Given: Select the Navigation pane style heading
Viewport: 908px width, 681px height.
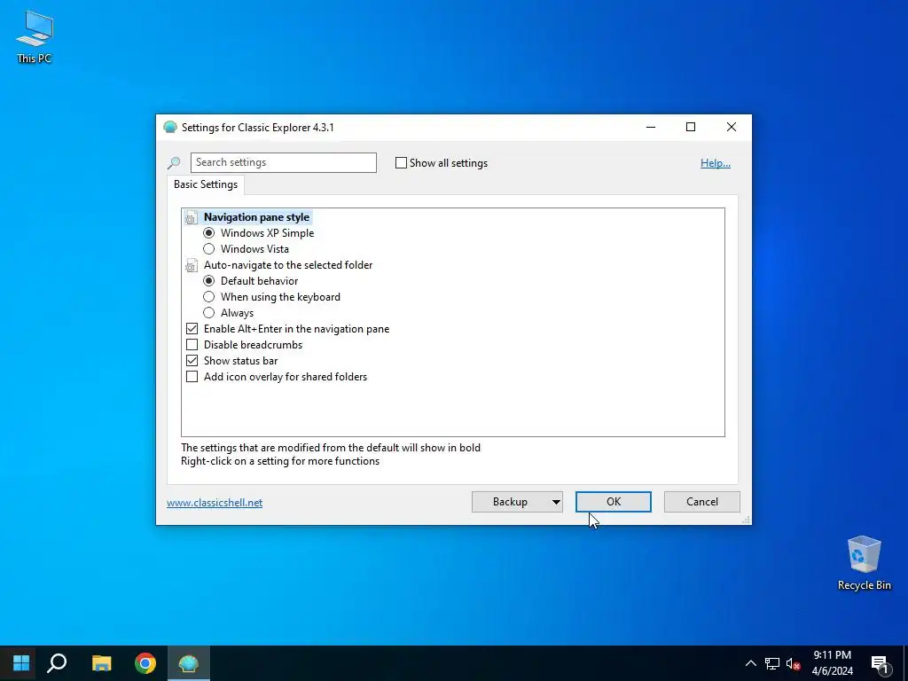Looking at the screenshot, I should pos(256,217).
